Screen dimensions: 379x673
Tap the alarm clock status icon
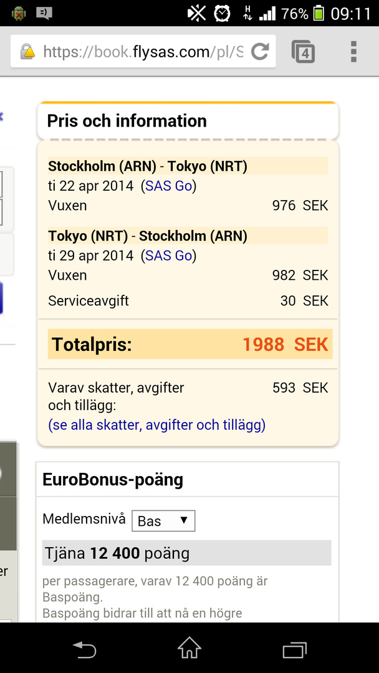pyautogui.click(x=221, y=13)
